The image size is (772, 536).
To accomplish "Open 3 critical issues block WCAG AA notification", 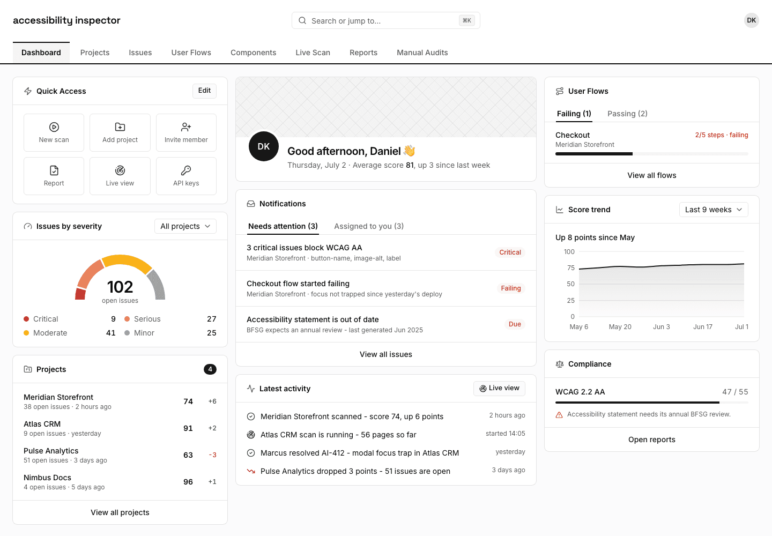I will [386, 252].
